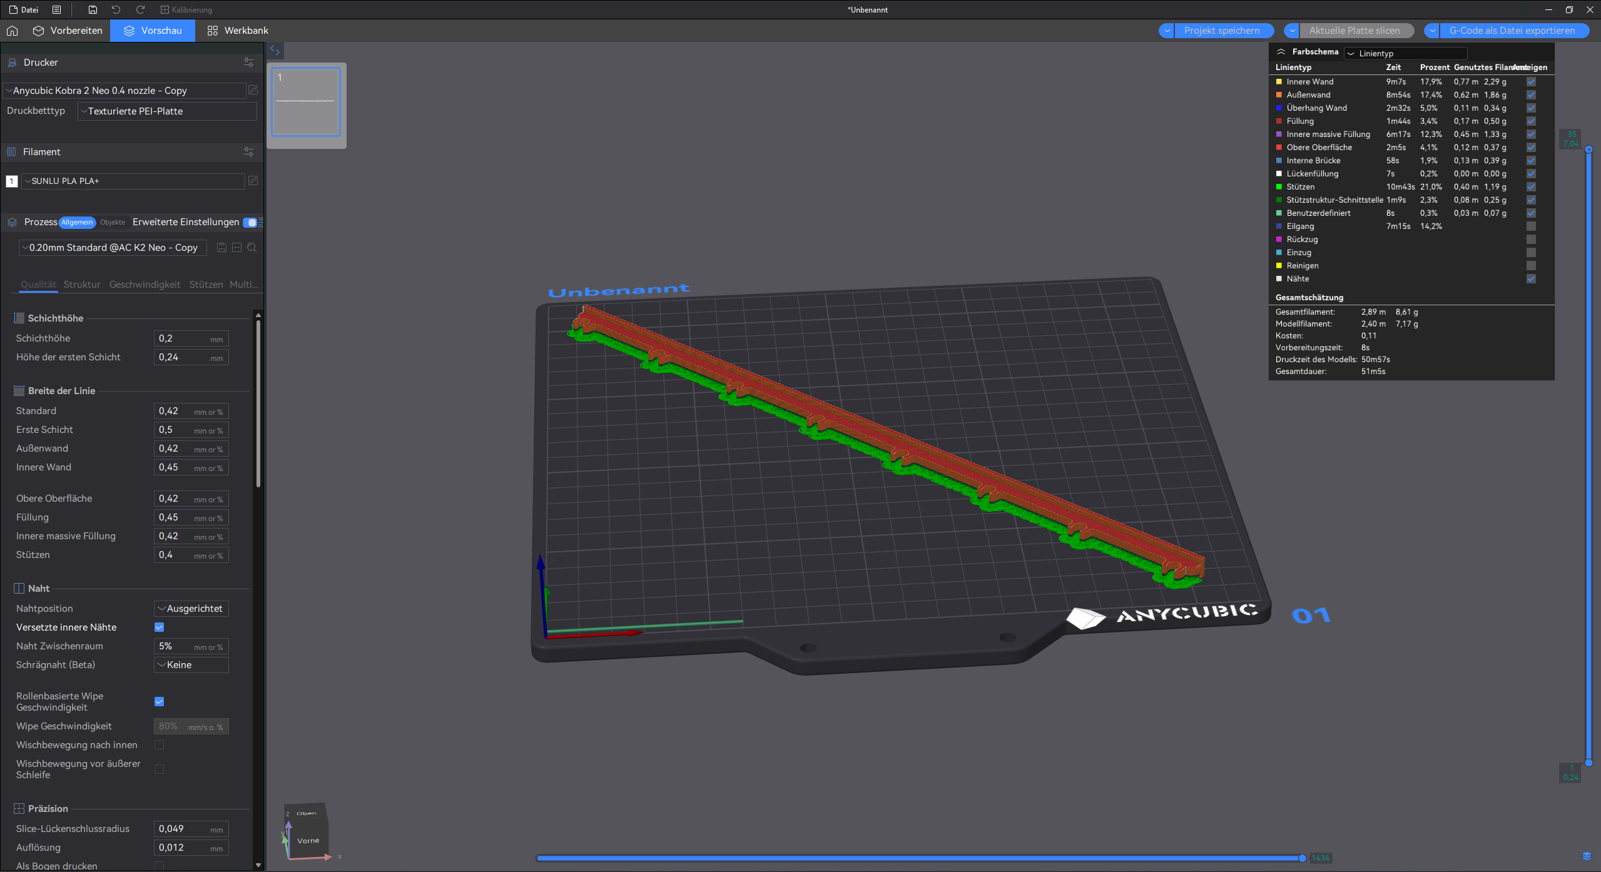The image size is (1601, 872).
Task: Click the view orientation cube
Action: click(306, 831)
